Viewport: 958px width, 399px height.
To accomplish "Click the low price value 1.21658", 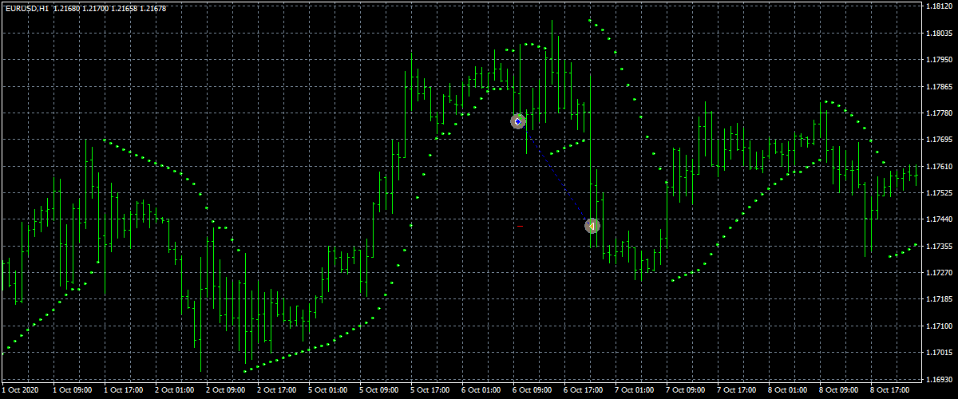I will [x=124, y=9].
